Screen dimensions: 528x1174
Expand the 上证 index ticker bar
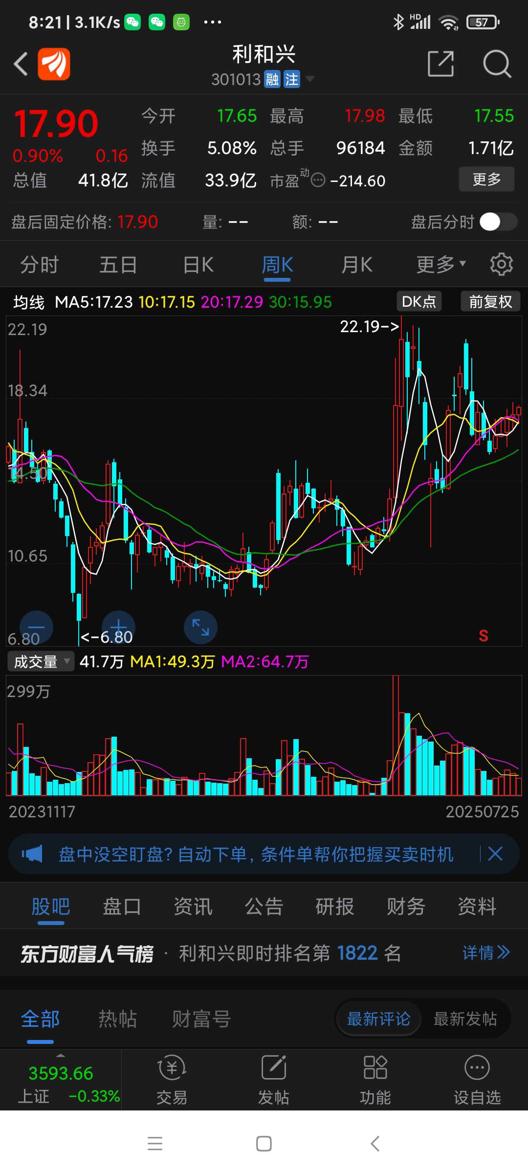point(61,1079)
